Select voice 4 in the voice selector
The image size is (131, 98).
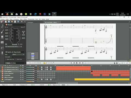[x=51, y=63]
